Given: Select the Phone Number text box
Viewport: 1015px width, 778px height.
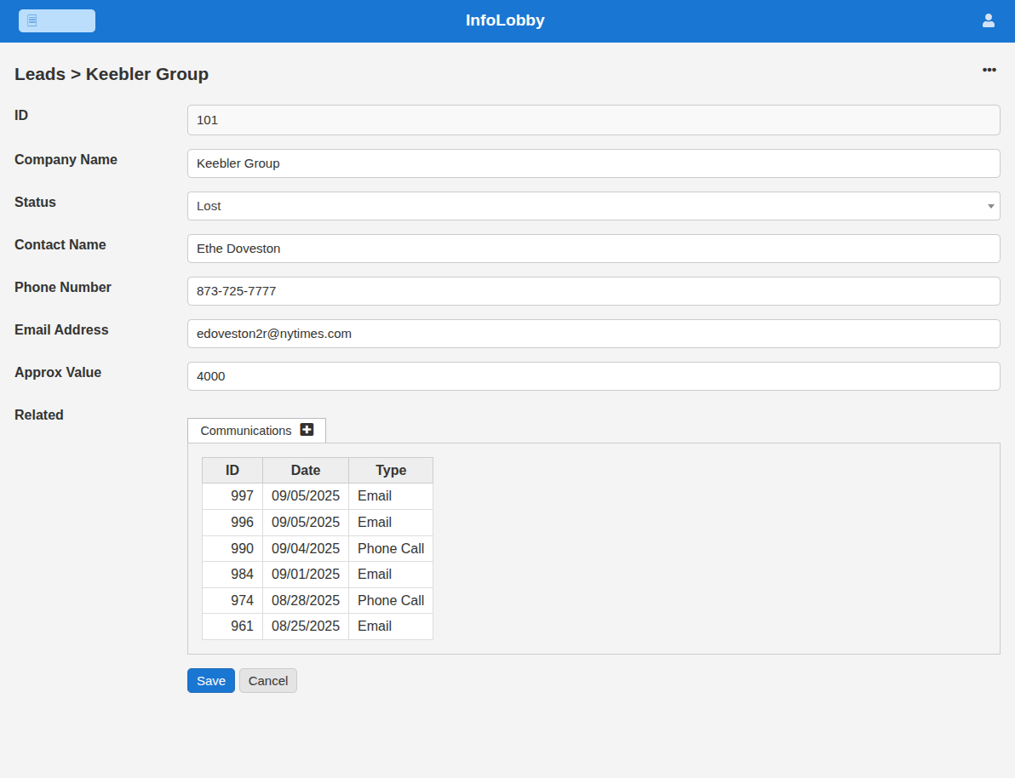Looking at the screenshot, I should point(593,291).
